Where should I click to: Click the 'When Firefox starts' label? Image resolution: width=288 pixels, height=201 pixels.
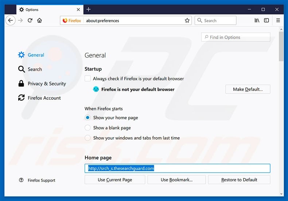(x=104, y=109)
